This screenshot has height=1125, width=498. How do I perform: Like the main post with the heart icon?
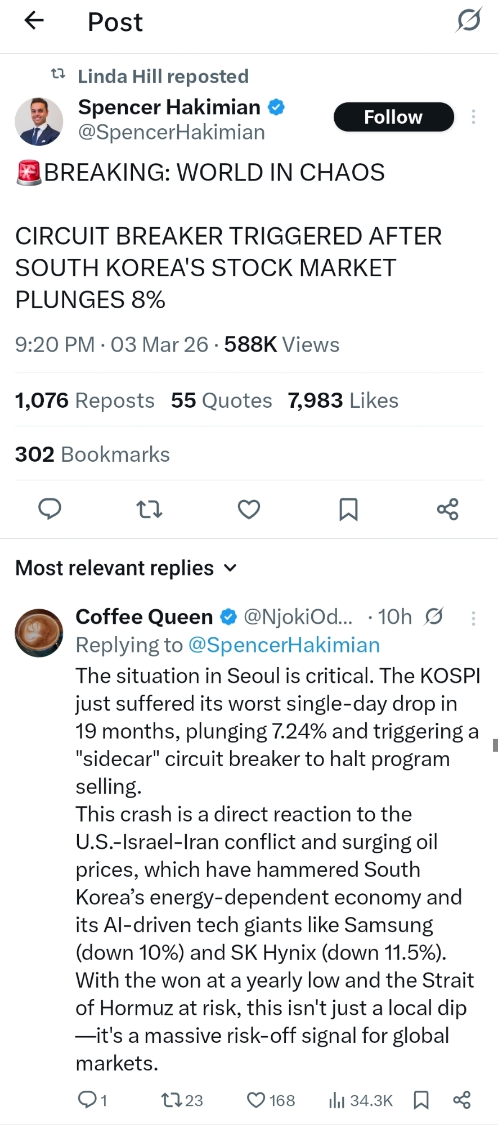249,509
